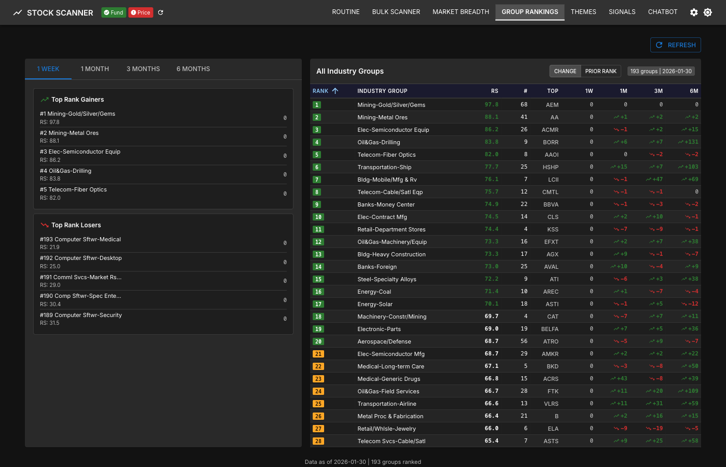Sort by the TOP column header

[x=553, y=91]
